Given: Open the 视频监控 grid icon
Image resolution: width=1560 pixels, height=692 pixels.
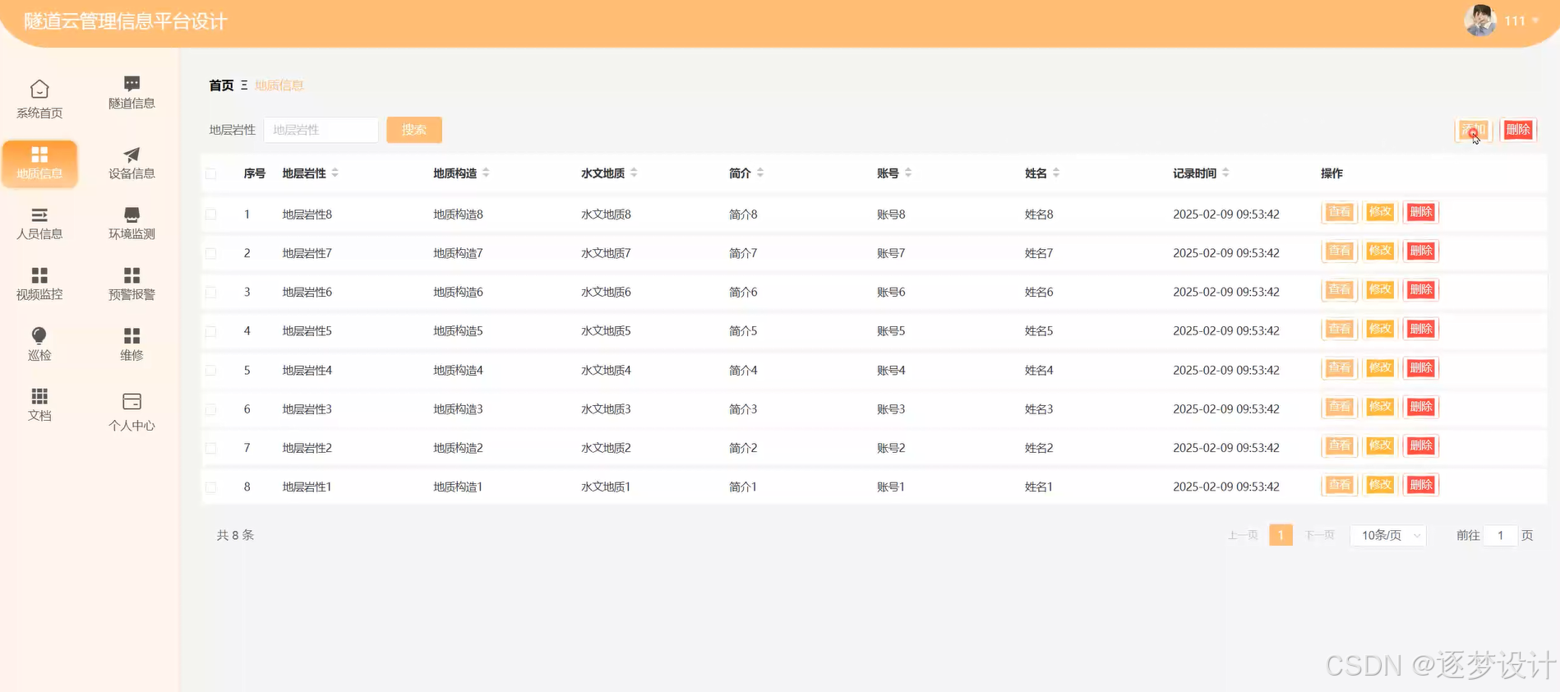Looking at the screenshot, I should [39, 275].
